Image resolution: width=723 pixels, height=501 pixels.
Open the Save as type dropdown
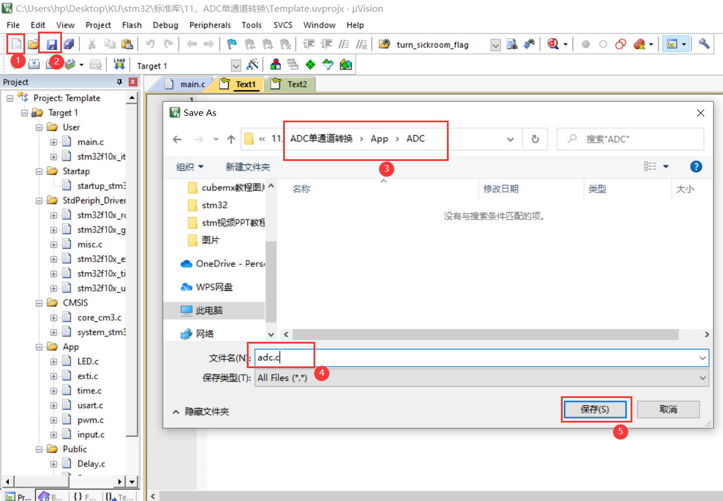pyautogui.click(x=703, y=378)
